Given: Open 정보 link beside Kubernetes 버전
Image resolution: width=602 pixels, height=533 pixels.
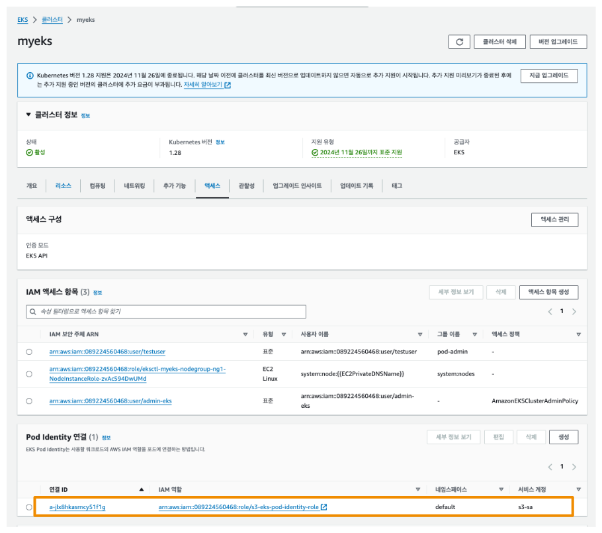Looking at the screenshot, I should coord(220,142).
